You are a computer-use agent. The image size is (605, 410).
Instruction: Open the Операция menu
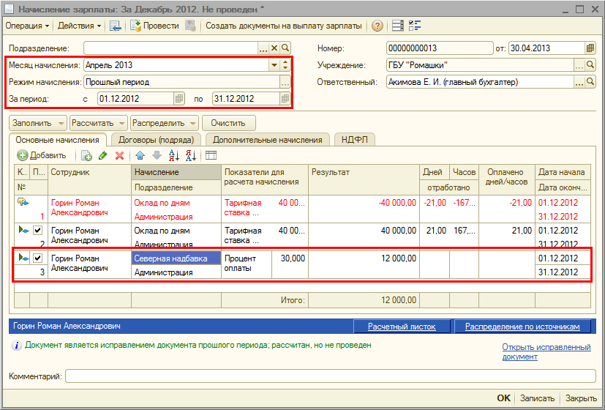[27, 26]
